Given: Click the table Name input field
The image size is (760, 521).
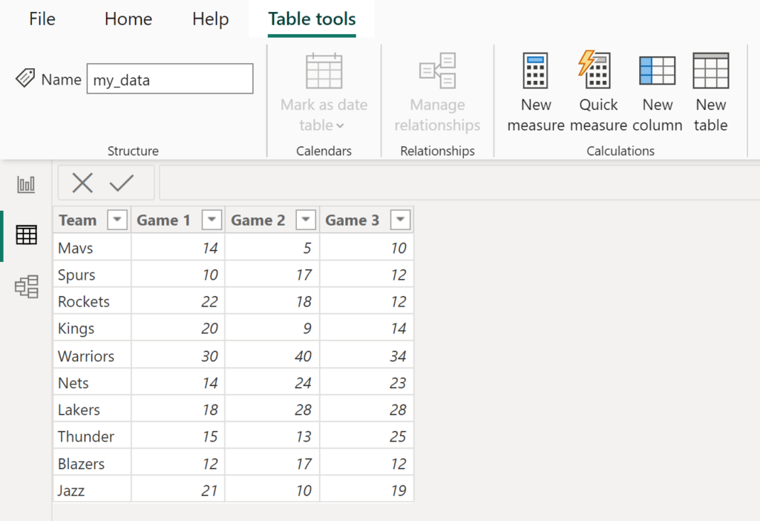Looking at the screenshot, I should point(170,79).
